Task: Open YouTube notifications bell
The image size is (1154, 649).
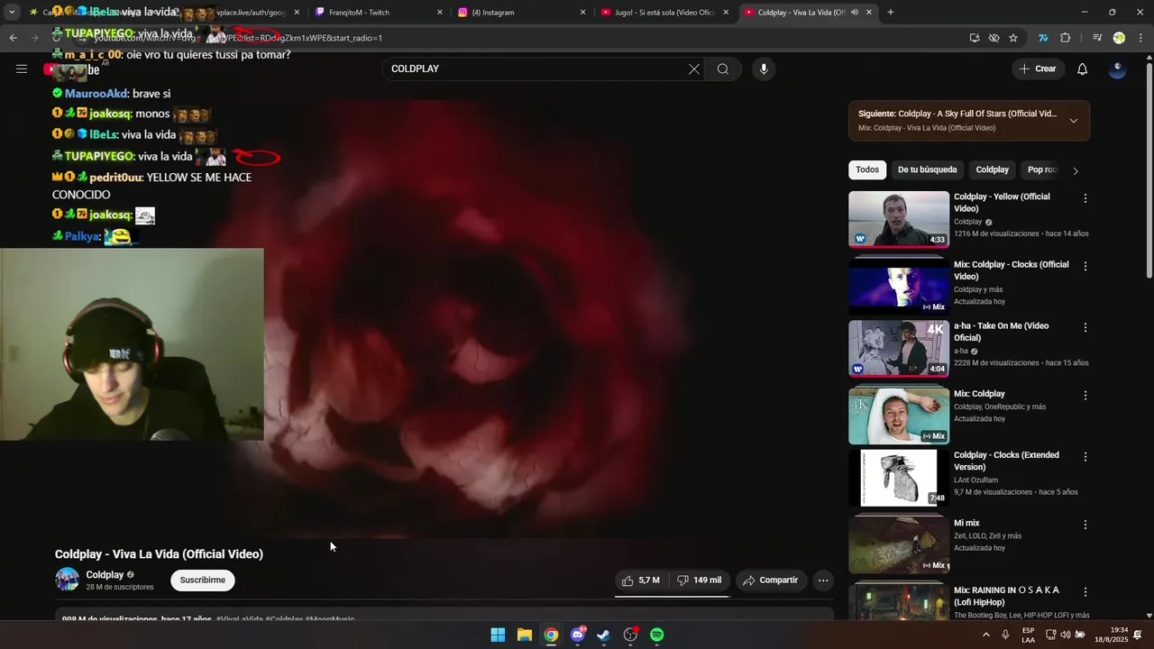Action: (x=1083, y=69)
